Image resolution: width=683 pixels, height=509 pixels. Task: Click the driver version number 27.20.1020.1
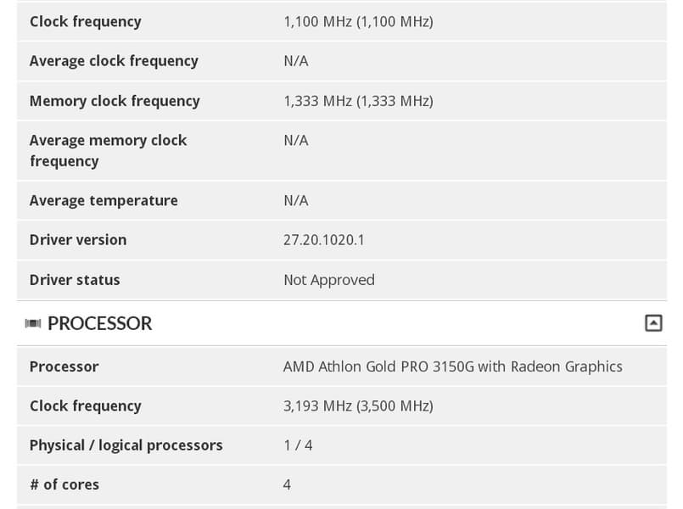323,240
